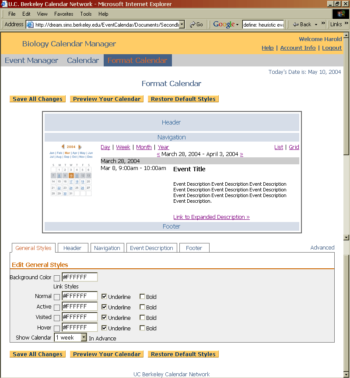Click the Grid view link in preview
Viewport: 350px width, 378px height.
pos(294,147)
